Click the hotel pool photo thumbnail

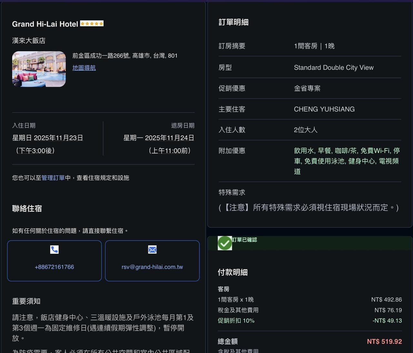(x=39, y=69)
